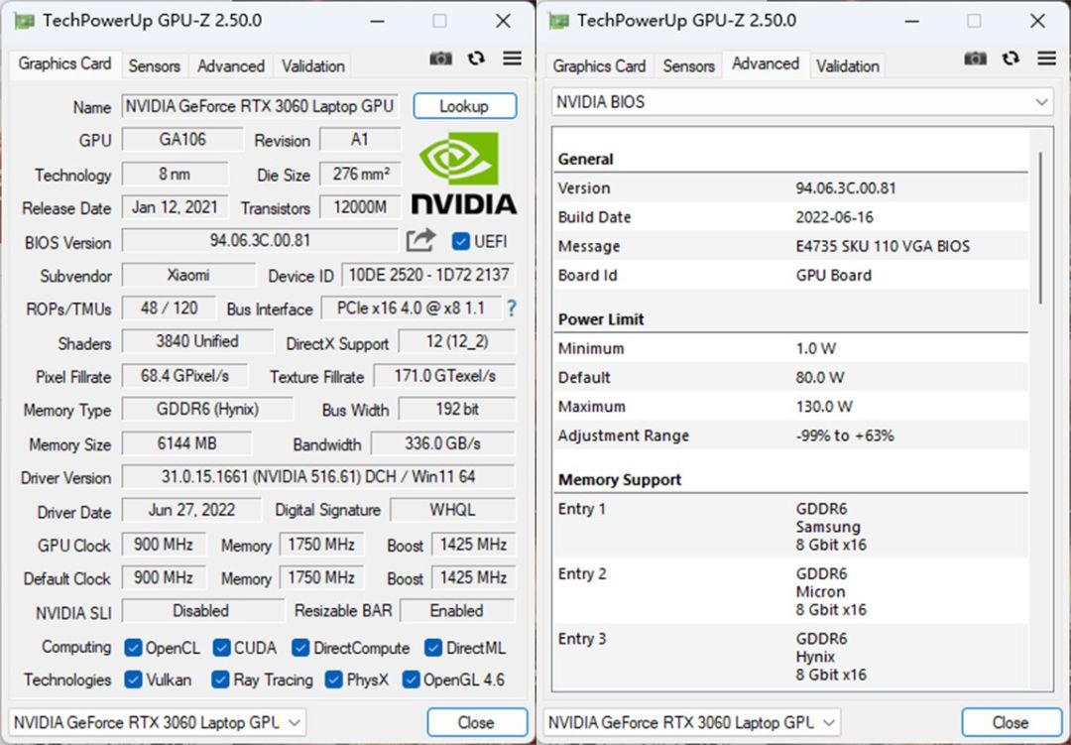Image resolution: width=1071 pixels, height=745 pixels.
Task: Toggle the UEFI checkbox
Action: point(461,241)
